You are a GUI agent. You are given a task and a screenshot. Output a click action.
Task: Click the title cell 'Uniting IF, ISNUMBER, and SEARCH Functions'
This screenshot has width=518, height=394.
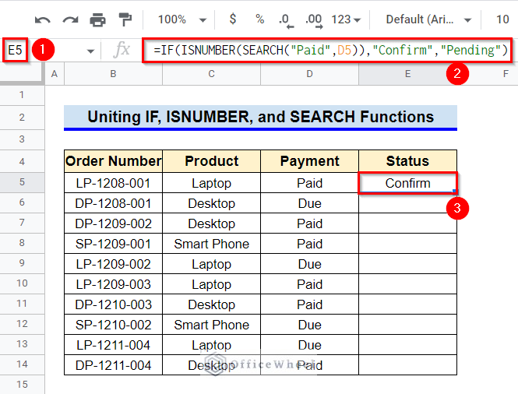260,118
